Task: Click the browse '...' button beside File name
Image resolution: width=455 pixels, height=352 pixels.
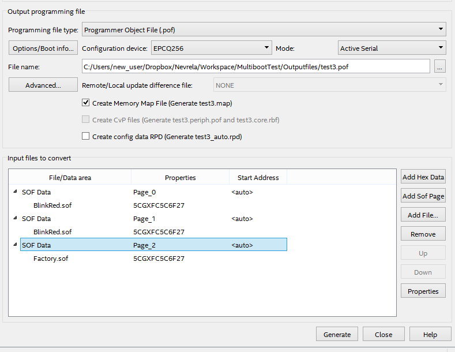Action: tap(440, 67)
